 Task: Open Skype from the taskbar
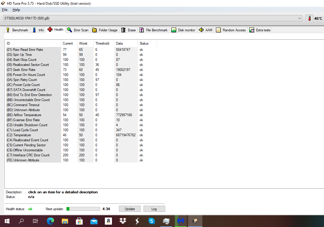coord(152,221)
